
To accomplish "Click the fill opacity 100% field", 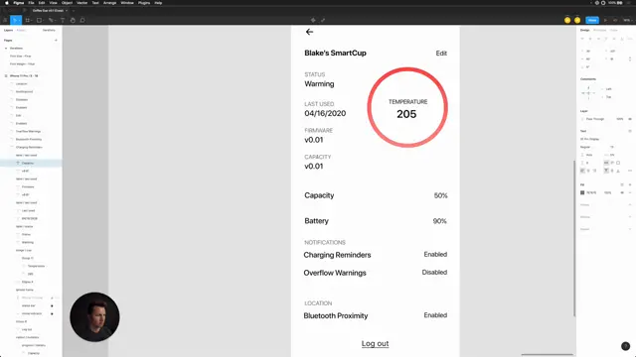I will (607, 192).
